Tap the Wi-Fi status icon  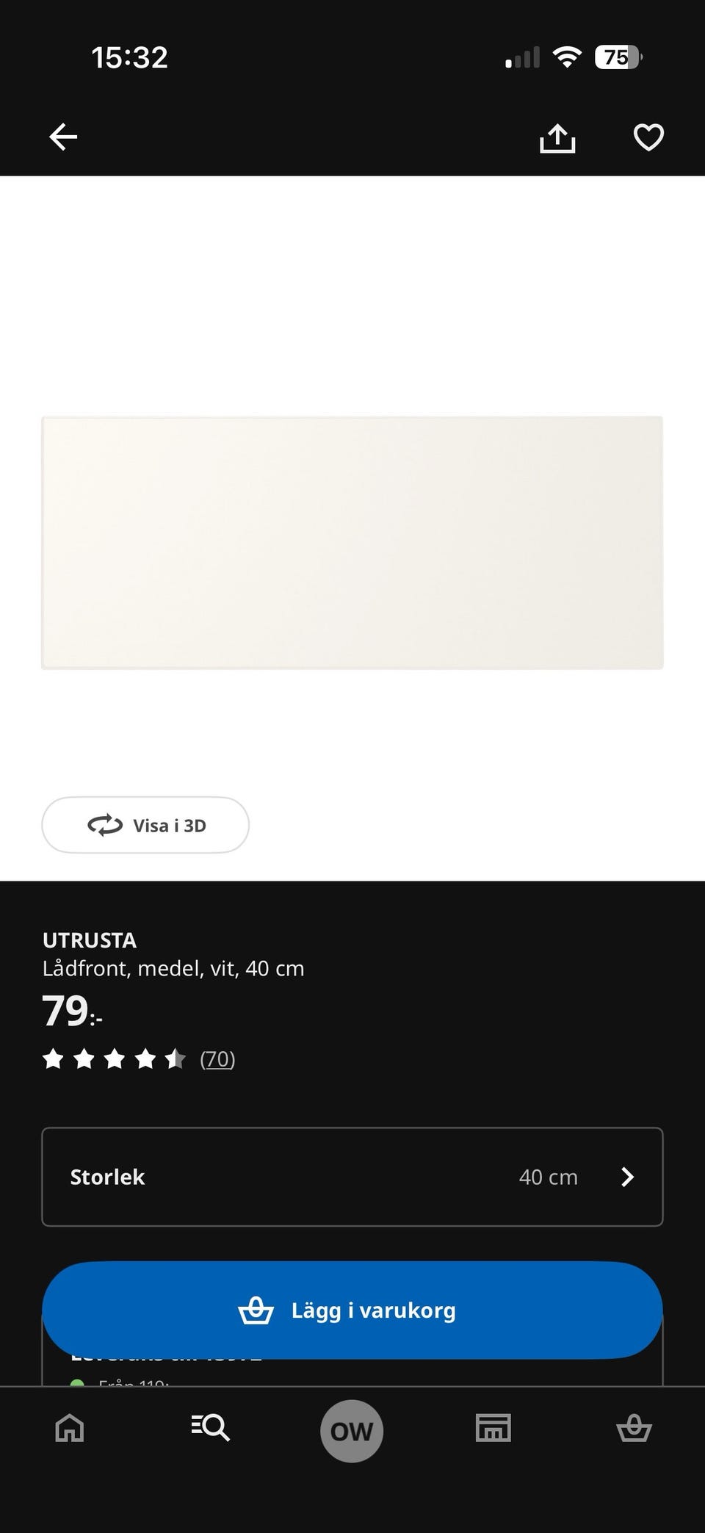point(567,57)
